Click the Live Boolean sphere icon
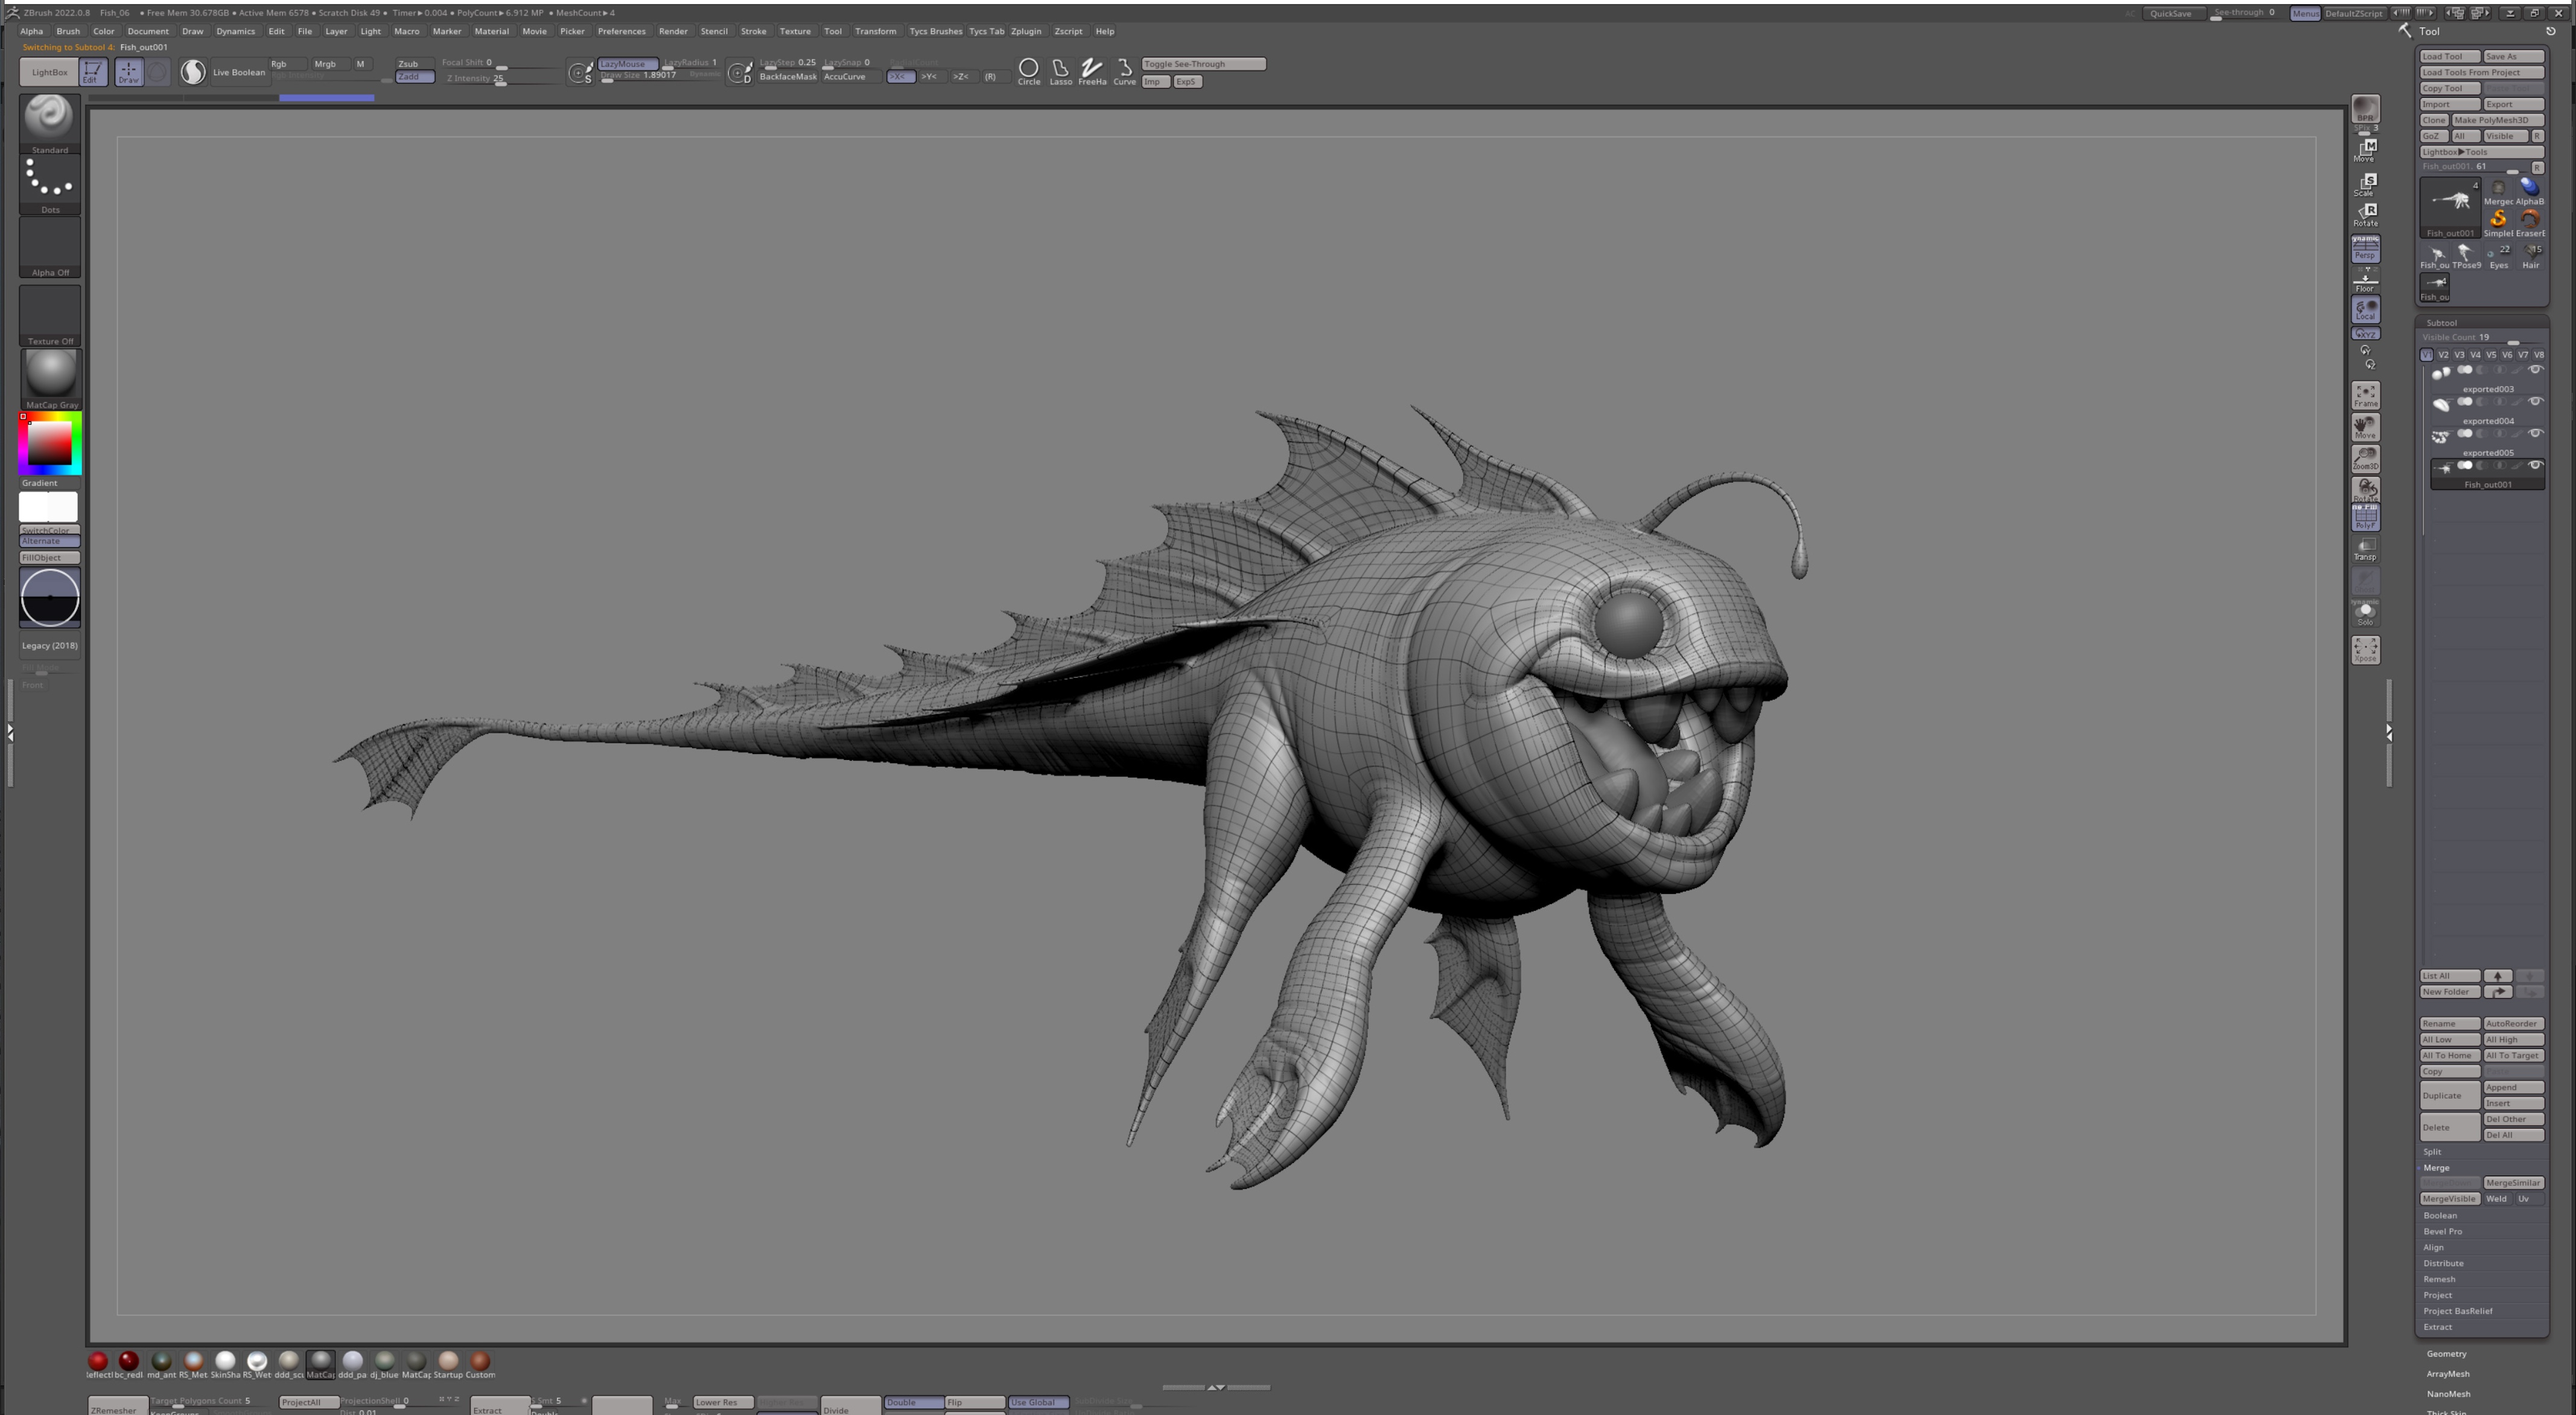This screenshot has height=1415, width=2576. [x=193, y=71]
